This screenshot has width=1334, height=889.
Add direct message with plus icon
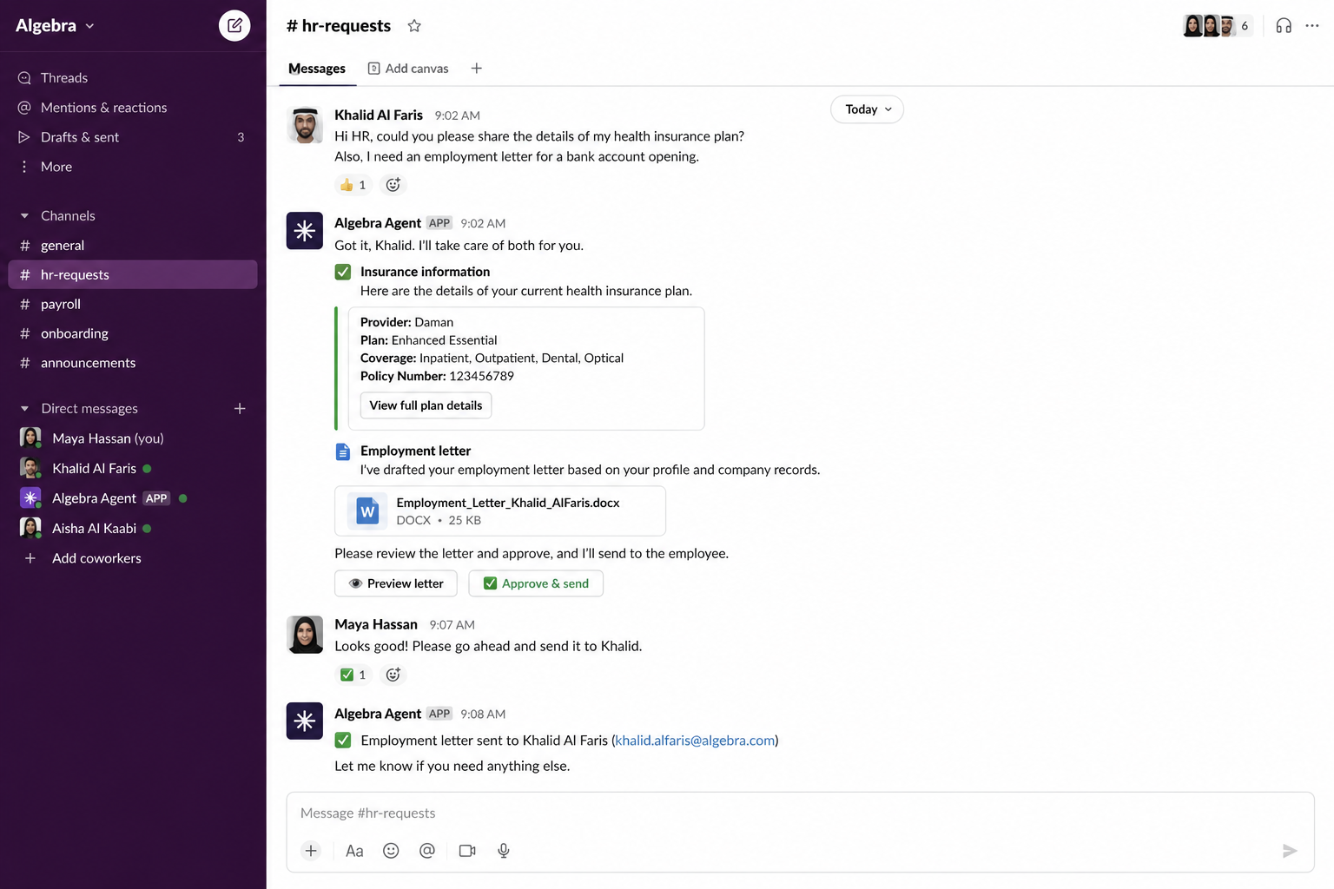(x=240, y=409)
